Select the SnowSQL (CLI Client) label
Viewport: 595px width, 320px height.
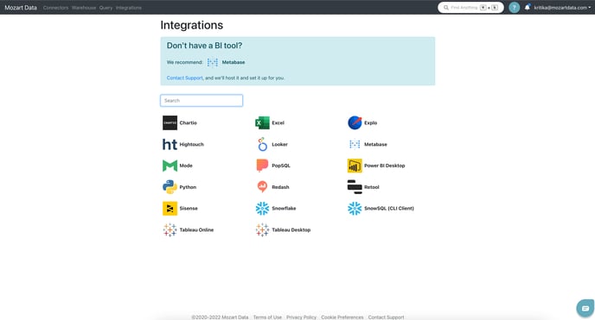coord(389,209)
